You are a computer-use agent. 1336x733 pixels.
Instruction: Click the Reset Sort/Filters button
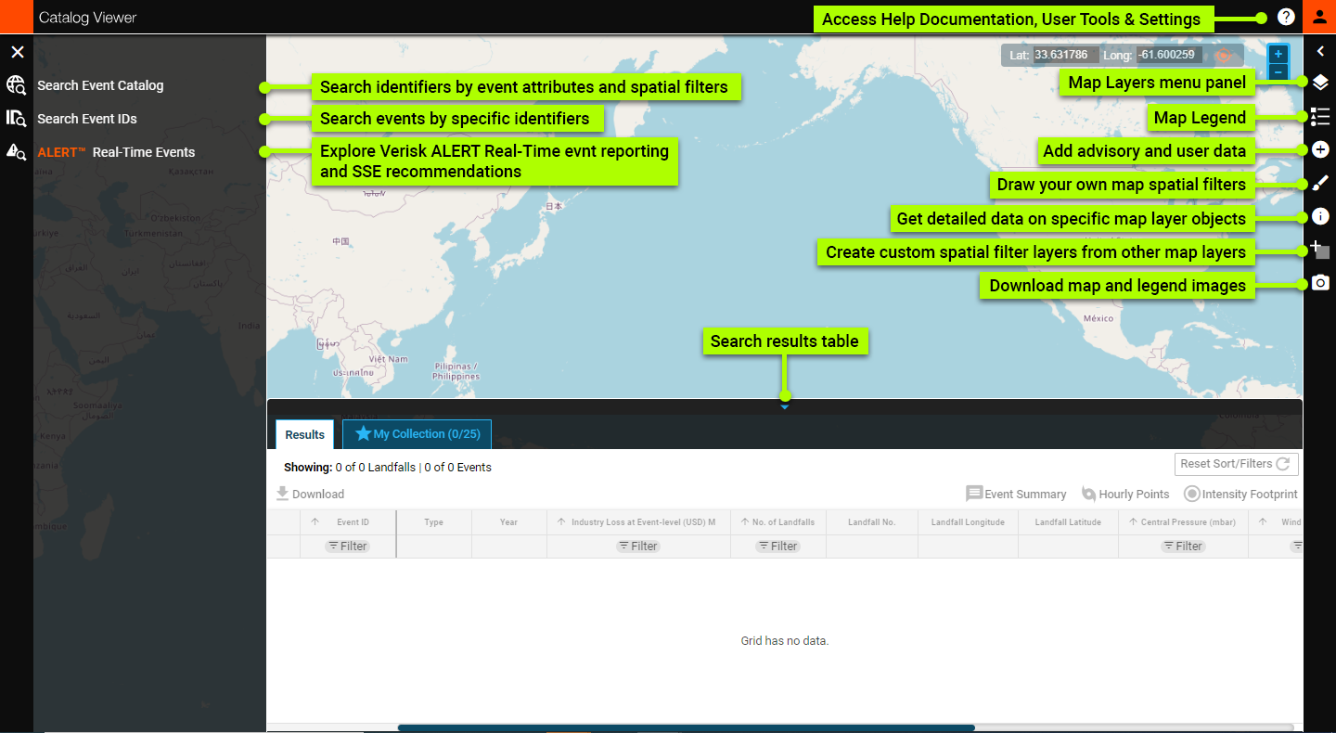pyautogui.click(x=1236, y=464)
